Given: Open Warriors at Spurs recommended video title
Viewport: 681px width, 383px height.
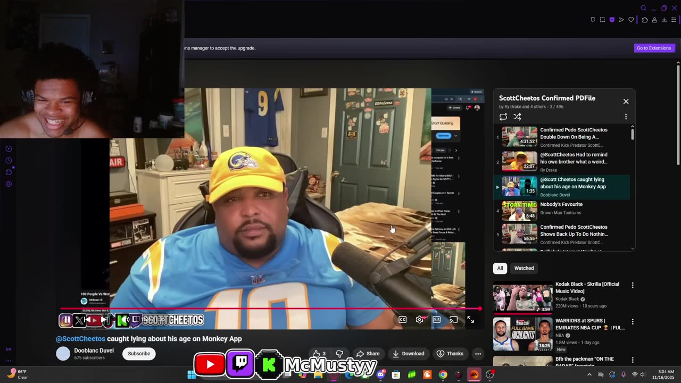Looking at the screenshot, I should [x=590, y=324].
